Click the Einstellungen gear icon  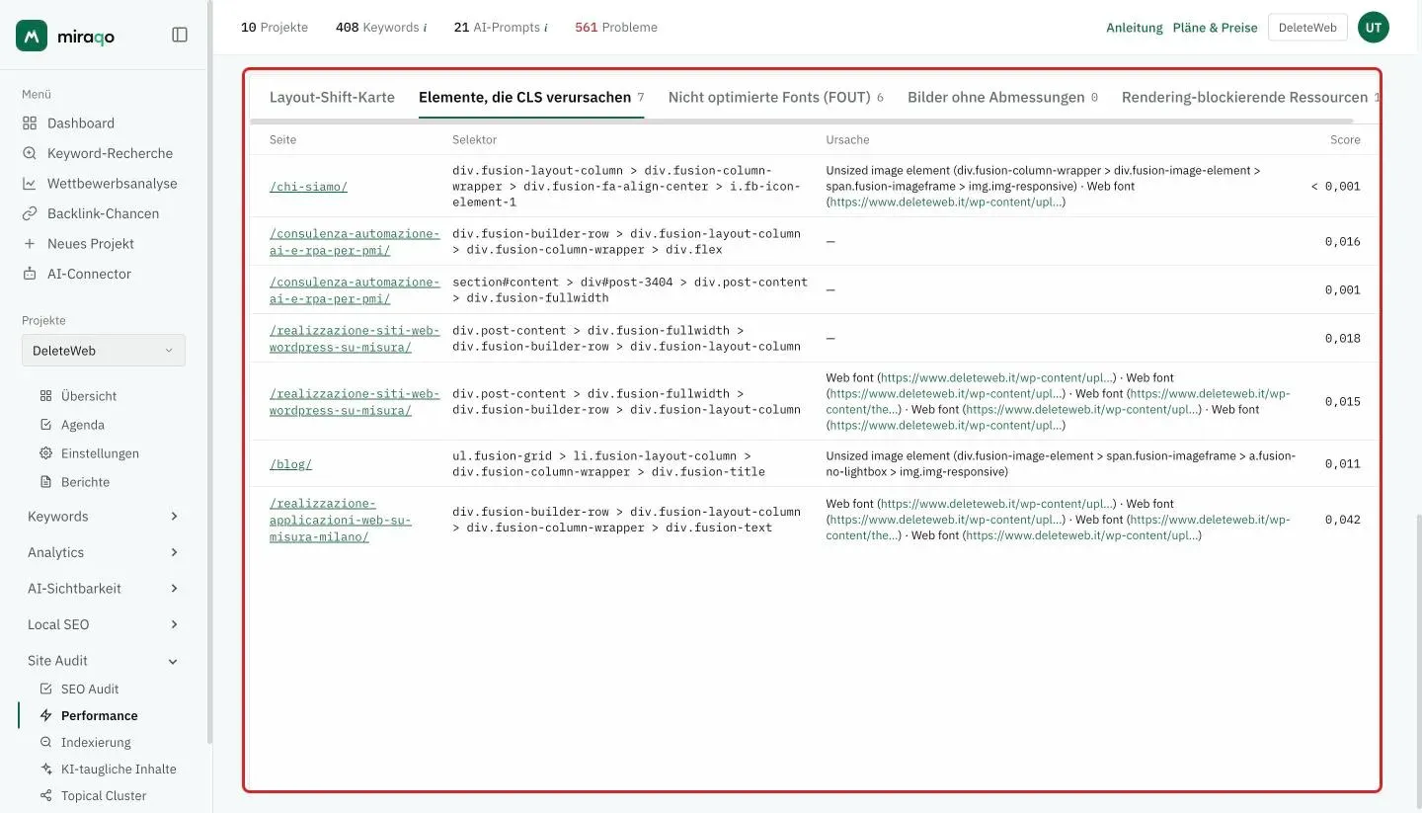[45, 453]
